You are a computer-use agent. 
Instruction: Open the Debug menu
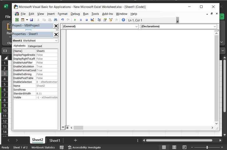[x=75, y=14]
